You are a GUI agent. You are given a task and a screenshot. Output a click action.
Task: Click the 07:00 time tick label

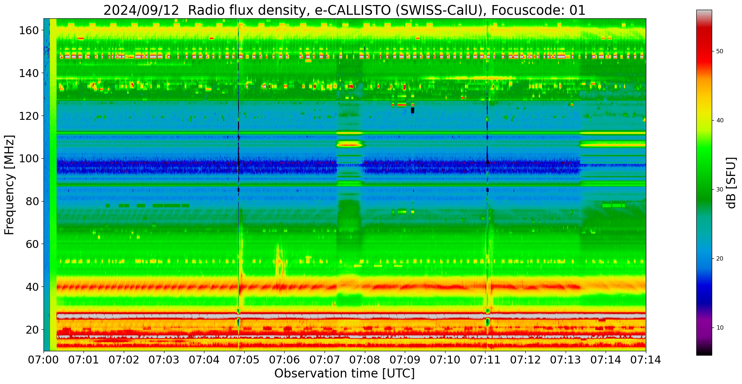44,360
